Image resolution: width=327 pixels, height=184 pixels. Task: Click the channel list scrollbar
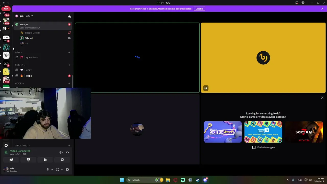[x=73, y=81]
